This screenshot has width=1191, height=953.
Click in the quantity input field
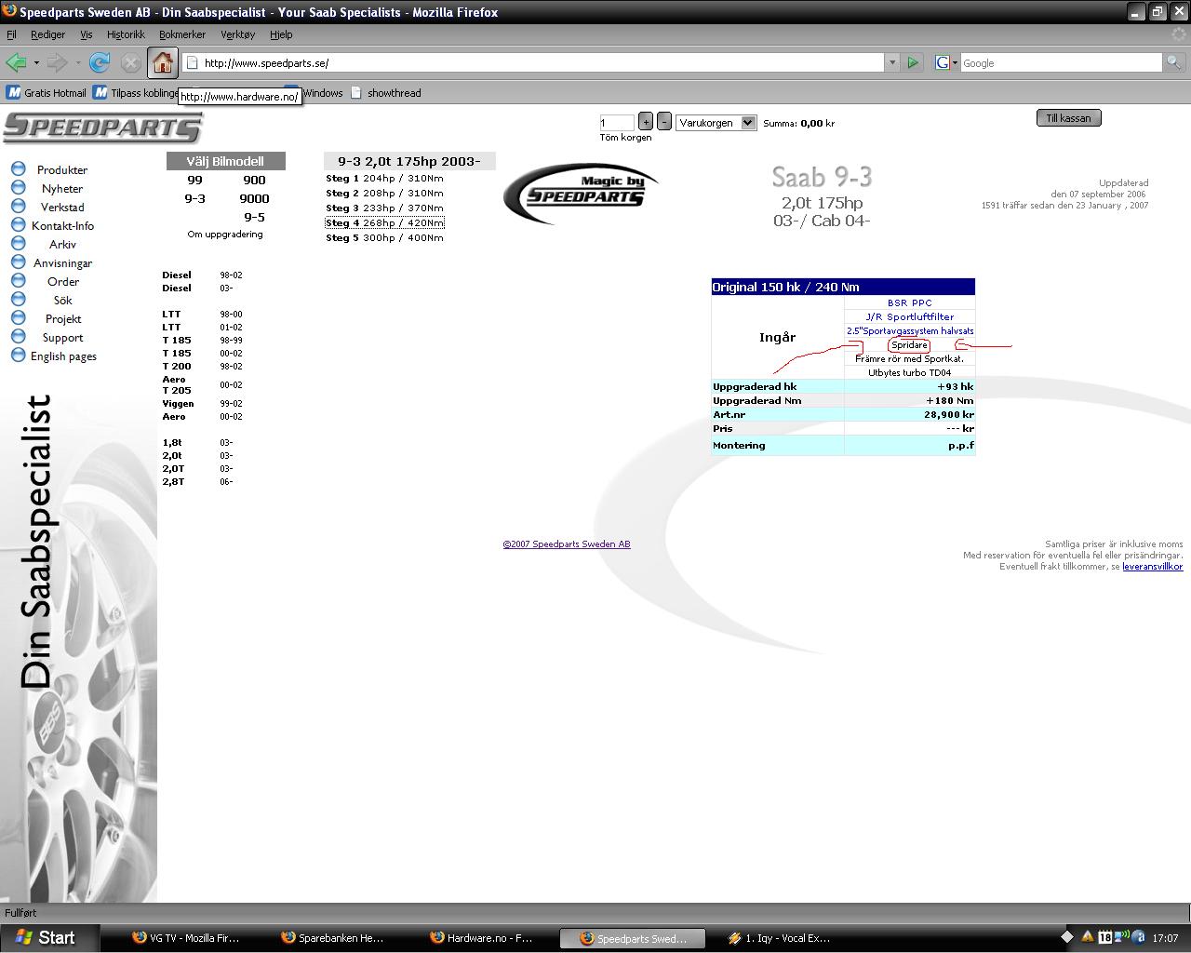coord(616,123)
